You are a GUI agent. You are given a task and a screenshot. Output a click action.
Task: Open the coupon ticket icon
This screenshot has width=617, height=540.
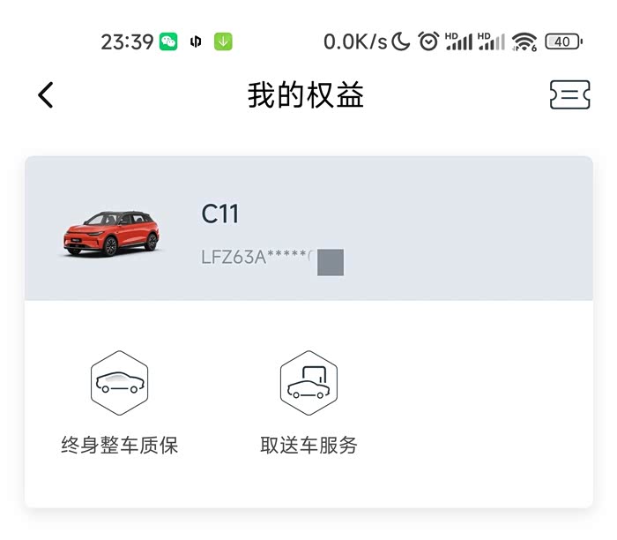[569, 94]
